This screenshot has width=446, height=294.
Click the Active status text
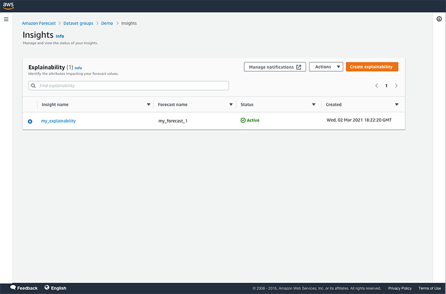coord(253,120)
